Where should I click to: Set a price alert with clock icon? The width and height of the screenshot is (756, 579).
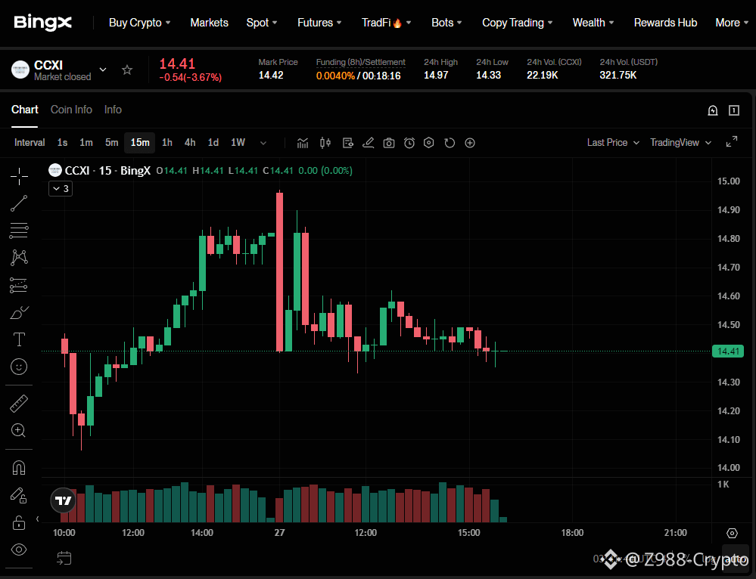pos(409,143)
